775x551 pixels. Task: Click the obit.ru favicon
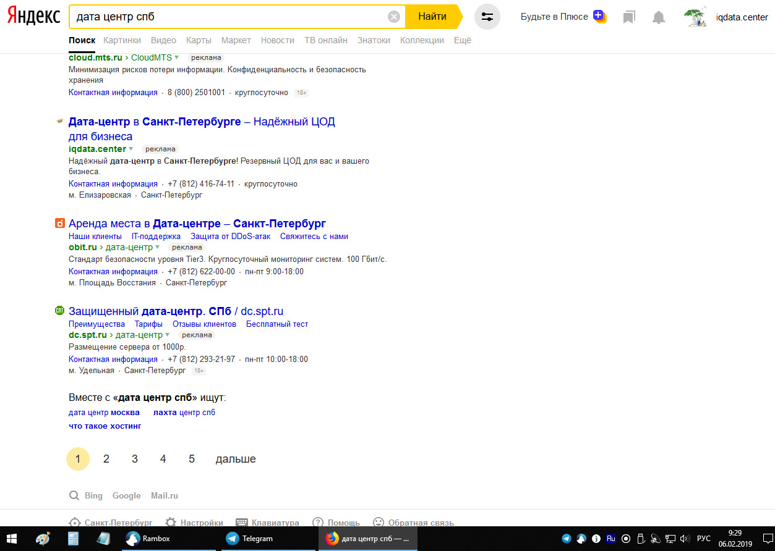[60, 223]
